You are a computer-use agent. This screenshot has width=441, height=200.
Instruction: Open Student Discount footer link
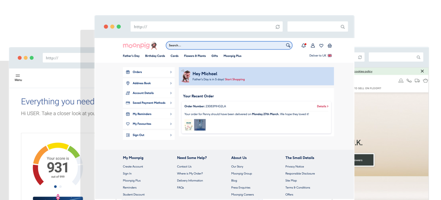pyautogui.click(x=134, y=195)
